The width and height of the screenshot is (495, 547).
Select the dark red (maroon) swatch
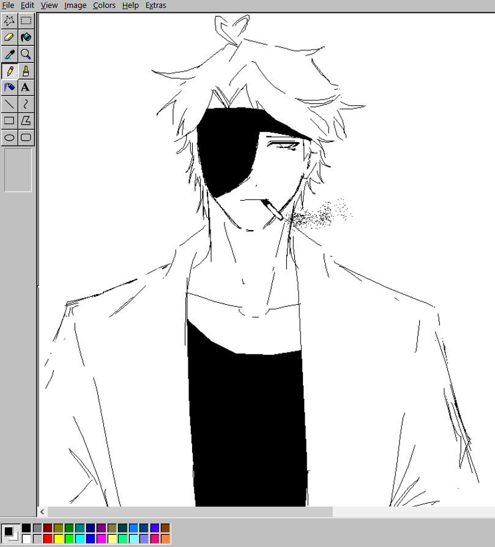click(48, 528)
